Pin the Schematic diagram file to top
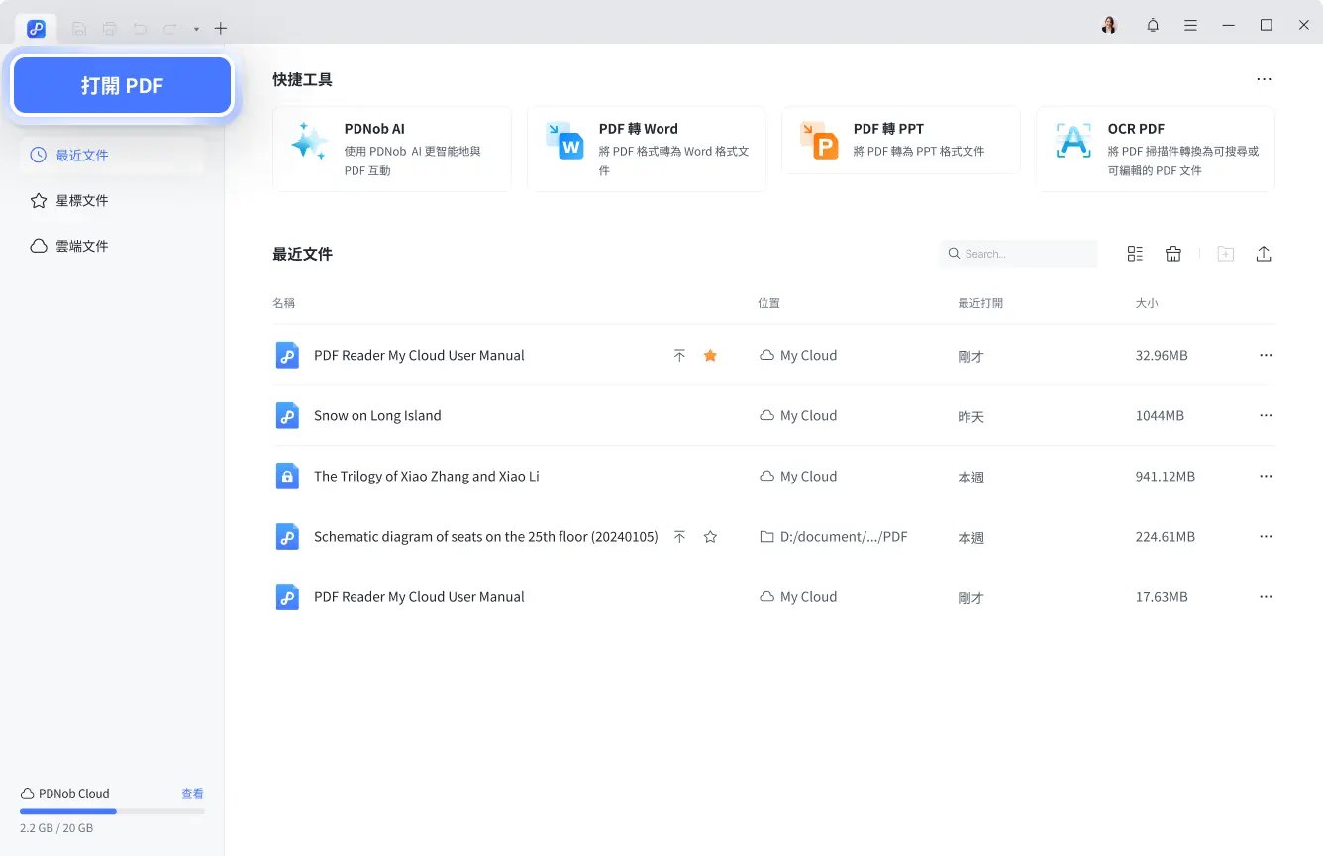The height and width of the screenshot is (856, 1323). tap(679, 537)
